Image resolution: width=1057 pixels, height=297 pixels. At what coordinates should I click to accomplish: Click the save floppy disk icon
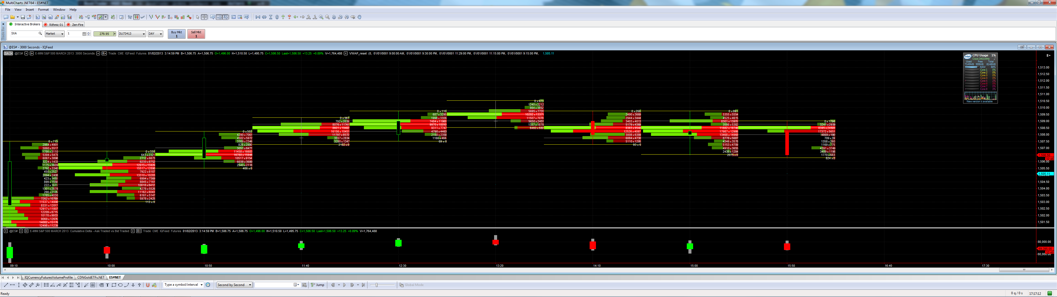(23, 17)
